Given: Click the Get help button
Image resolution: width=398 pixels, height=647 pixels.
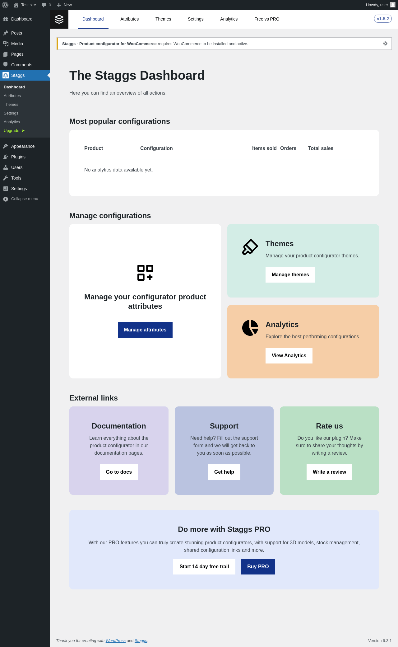Looking at the screenshot, I should coord(224,472).
